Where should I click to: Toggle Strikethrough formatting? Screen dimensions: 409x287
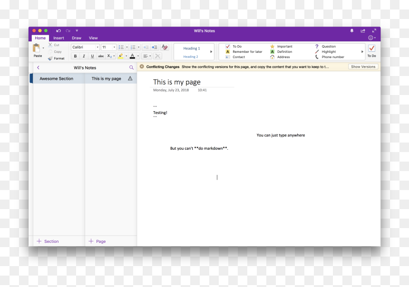pyautogui.click(x=101, y=56)
